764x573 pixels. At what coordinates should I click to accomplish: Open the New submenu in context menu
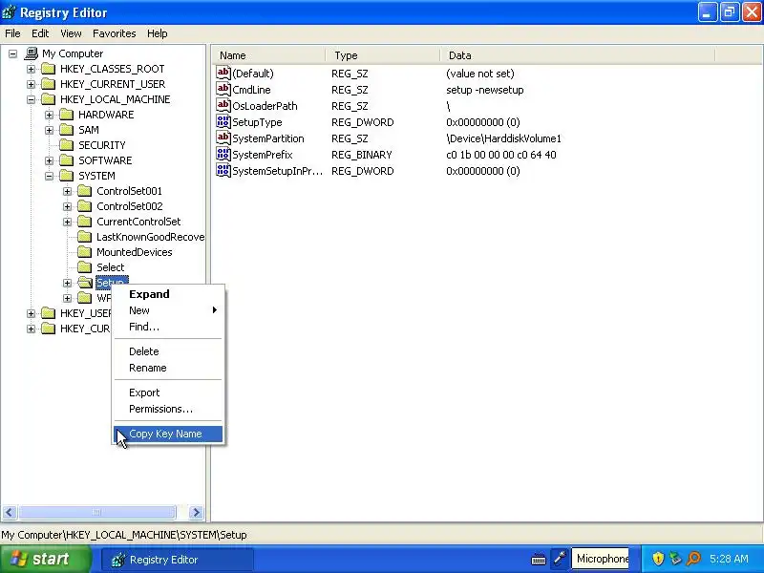pos(168,310)
